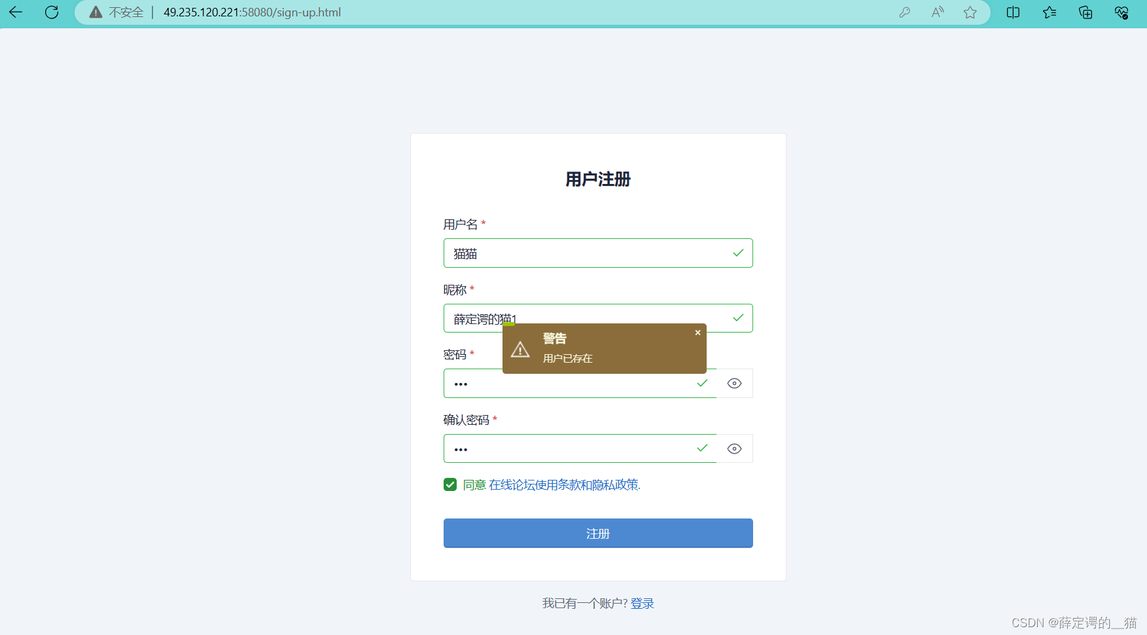The width and height of the screenshot is (1147, 635).
Task: Open the Read Aloud feature in the toolbar
Action: point(937,12)
